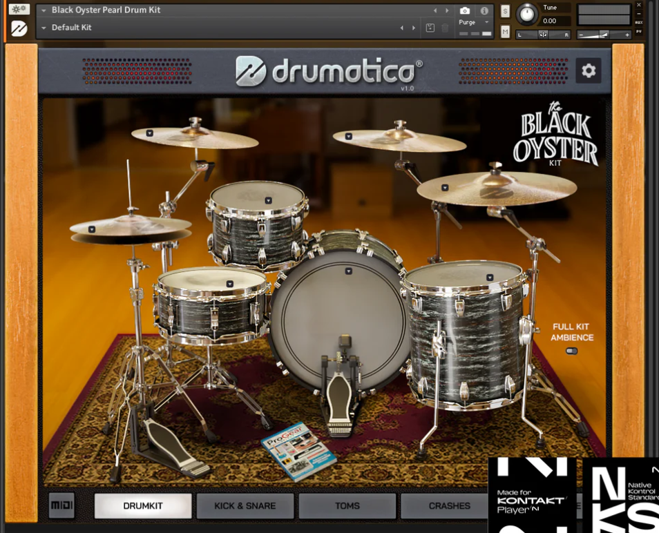Select next instrument with the right arrow
The width and height of the screenshot is (659, 533).
click(x=447, y=10)
